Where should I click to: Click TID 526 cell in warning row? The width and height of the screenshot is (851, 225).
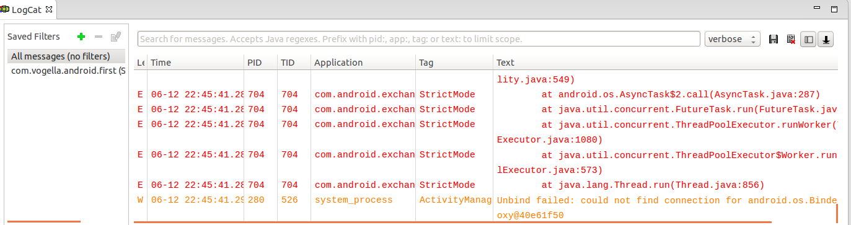coord(289,200)
